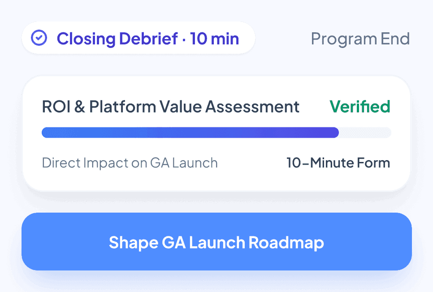Image resolution: width=433 pixels, height=292 pixels.
Task: Click the words Closing Debrief
Action: (117, 39)
